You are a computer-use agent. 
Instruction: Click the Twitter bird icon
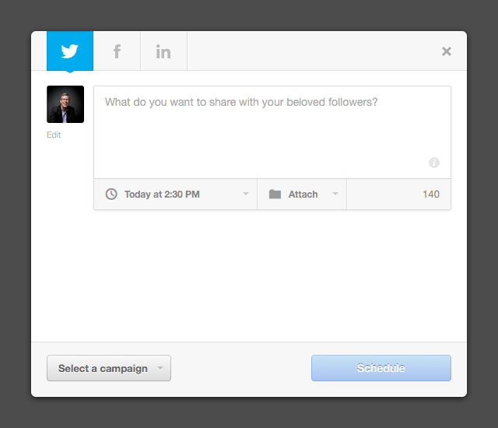[69, 51]
